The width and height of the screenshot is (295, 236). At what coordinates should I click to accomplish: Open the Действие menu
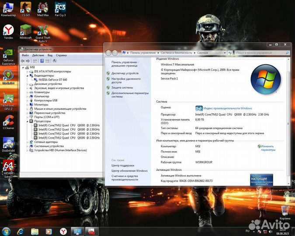(38, 55)
